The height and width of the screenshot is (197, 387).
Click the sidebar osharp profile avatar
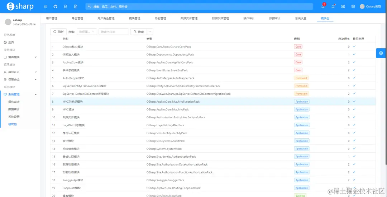pyautogui.click(x=8, y=22)
